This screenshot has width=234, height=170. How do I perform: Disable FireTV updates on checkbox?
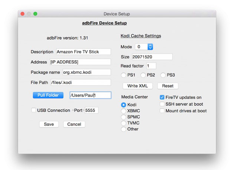click(x=162, y=98)
